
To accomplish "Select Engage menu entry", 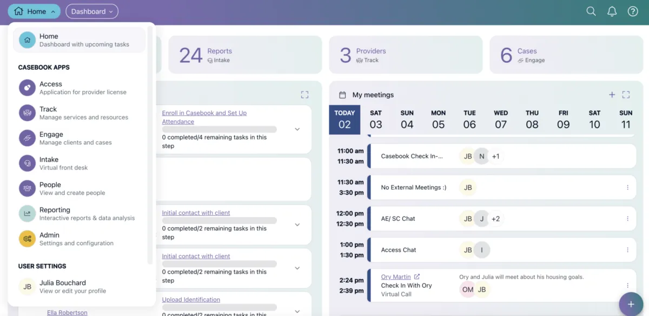I will (79, 138).
